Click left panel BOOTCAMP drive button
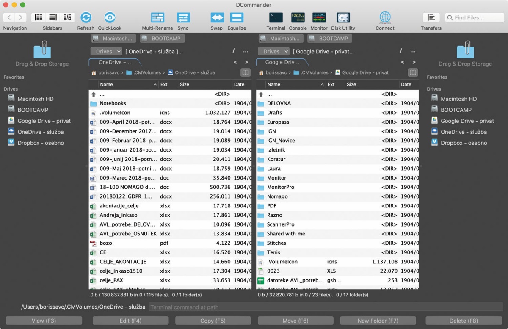This screenshot has width=508, height=329. point(162,38)
